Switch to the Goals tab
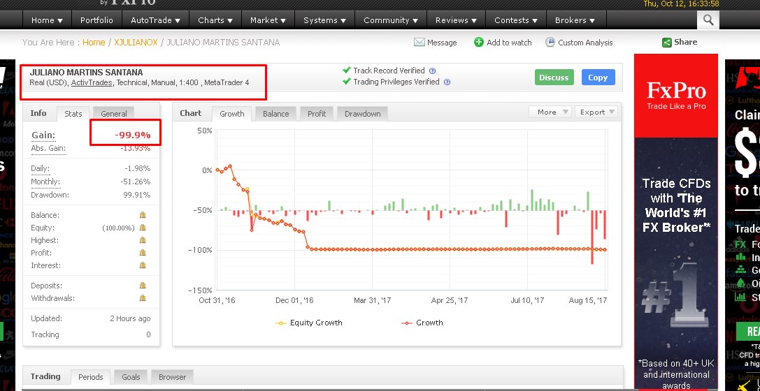760x391 pixels. coord(131,377)
